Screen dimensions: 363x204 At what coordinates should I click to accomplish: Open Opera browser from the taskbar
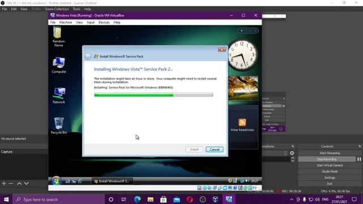[x=189, y=199]
